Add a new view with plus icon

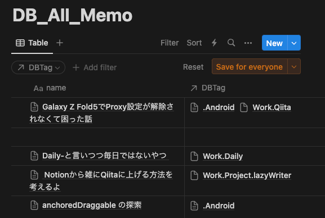60,43
